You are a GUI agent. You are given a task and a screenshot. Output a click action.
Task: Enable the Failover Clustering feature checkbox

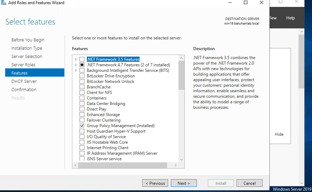pyautogui.click(x=82, y=120)
